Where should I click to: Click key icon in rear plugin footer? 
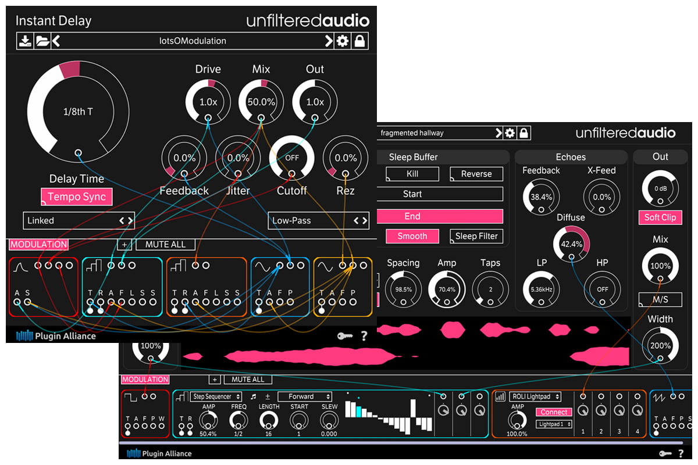coord(666,453)
